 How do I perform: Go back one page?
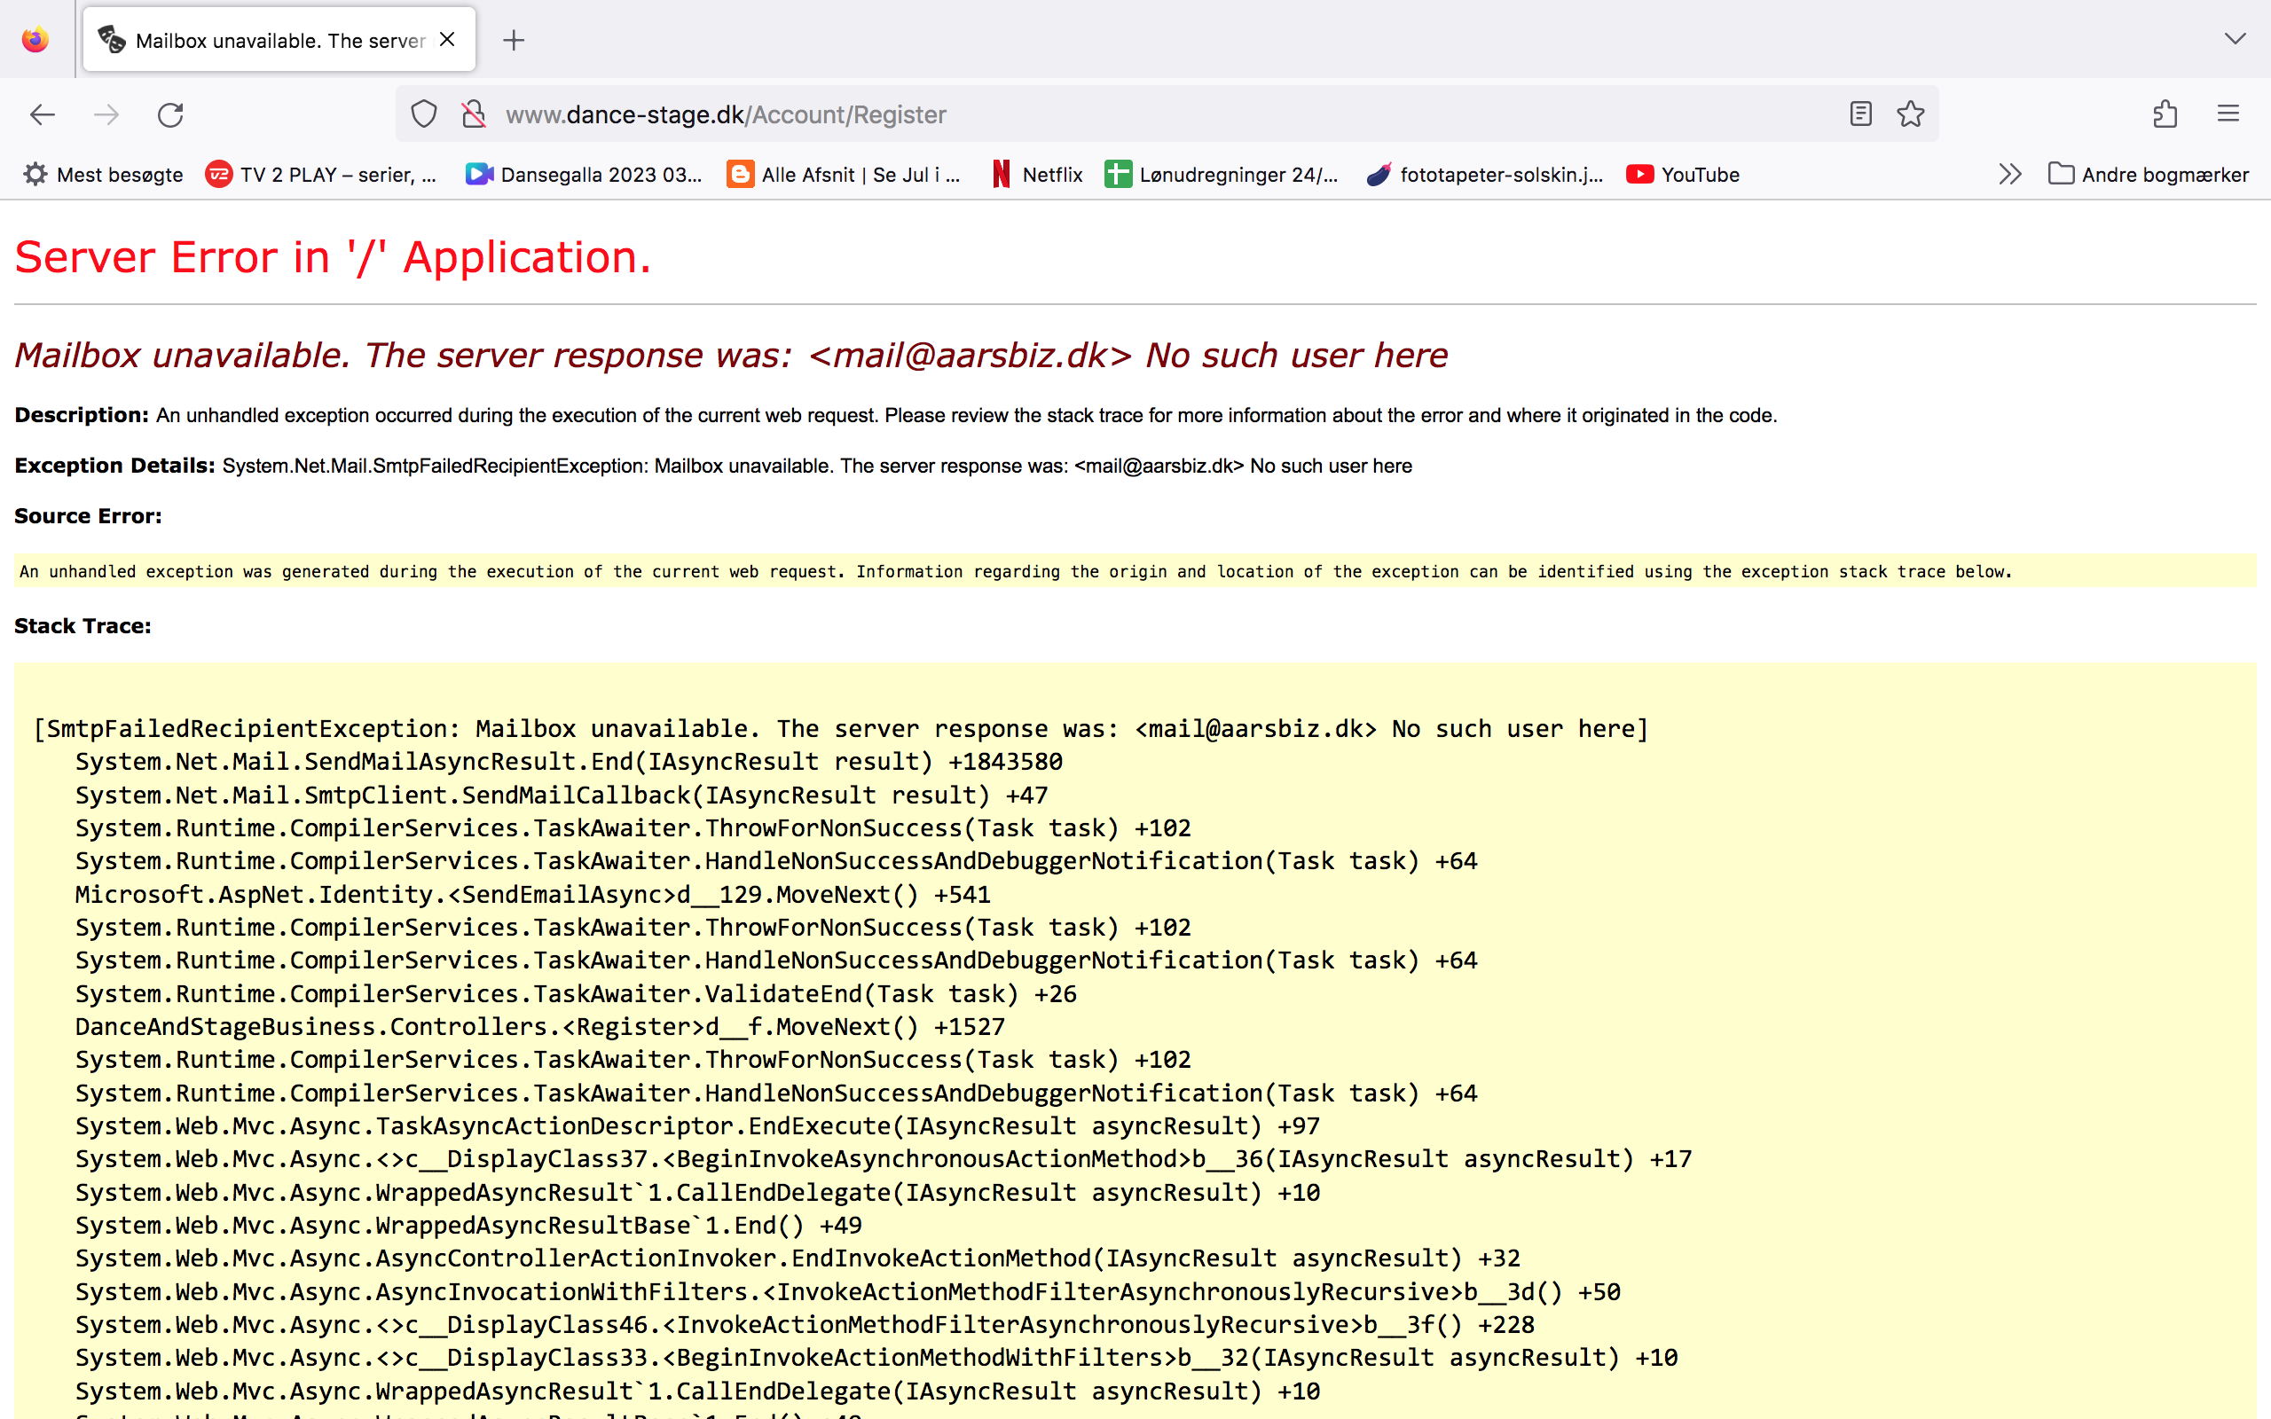click(43, 114)
